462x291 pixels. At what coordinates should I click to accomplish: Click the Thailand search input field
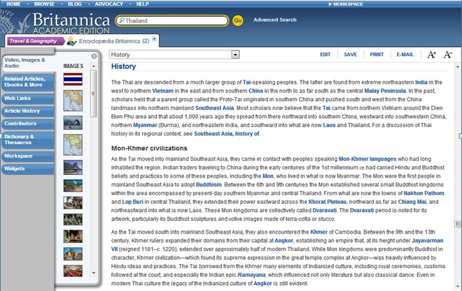pos(172,21)
